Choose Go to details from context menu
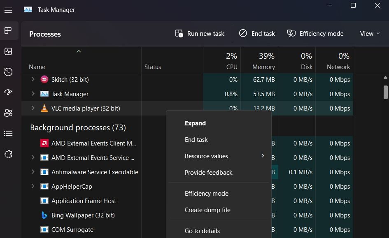 coord(219,231)
